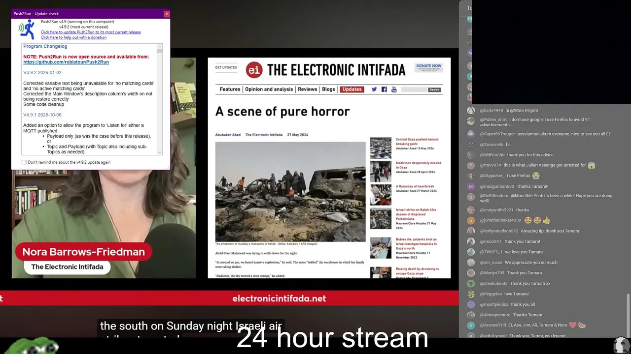Click the electronicintifada.net banner text
The width and height of the screenshot is (631, 354).
pos(279,298)
